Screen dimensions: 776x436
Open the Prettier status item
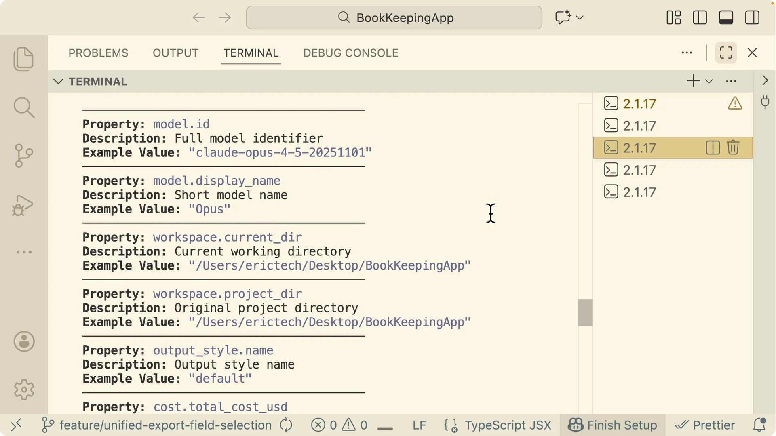pos(704,425)
